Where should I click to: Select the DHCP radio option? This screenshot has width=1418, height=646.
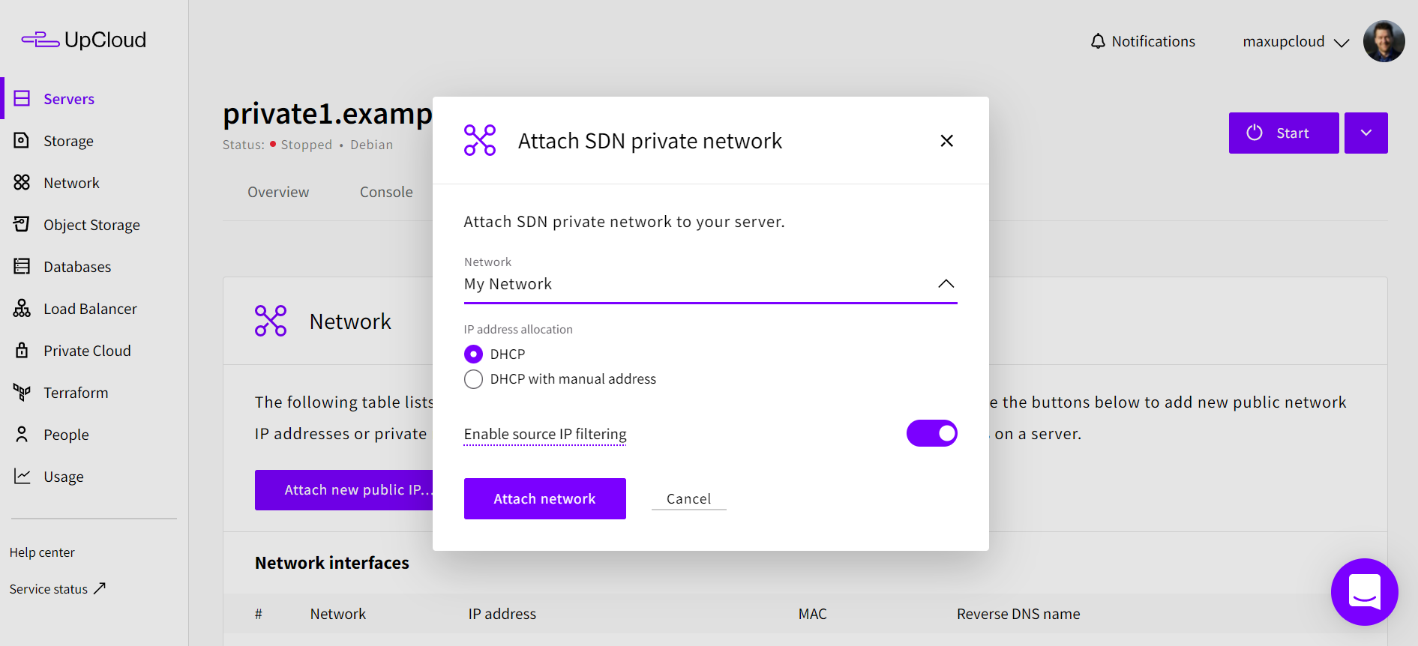[473, 354]
